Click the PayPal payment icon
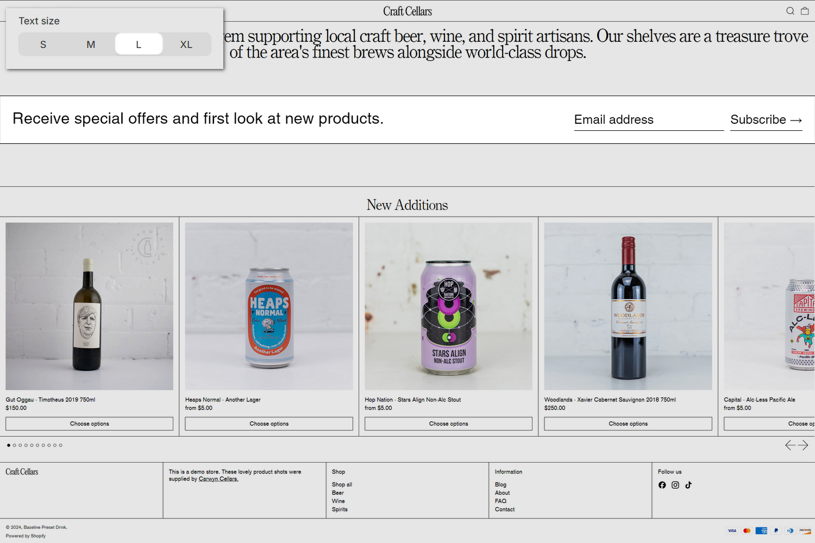This screenshot has width=815, height=543. pos(776,531)
